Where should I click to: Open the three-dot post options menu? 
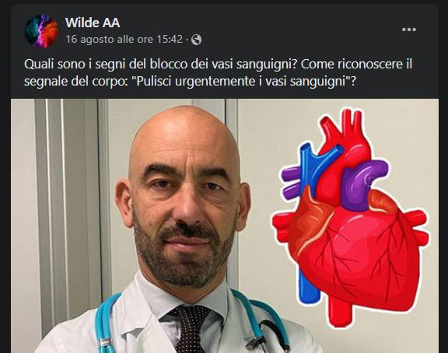[x=409, y=30]
